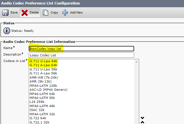
Task: Select MP4A-LATM 64k codec
Action: coord(42,94)
